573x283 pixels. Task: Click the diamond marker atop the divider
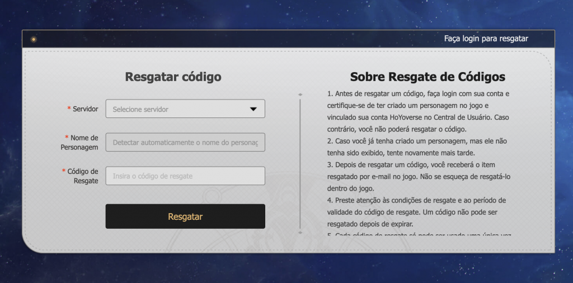coord(300,95)
